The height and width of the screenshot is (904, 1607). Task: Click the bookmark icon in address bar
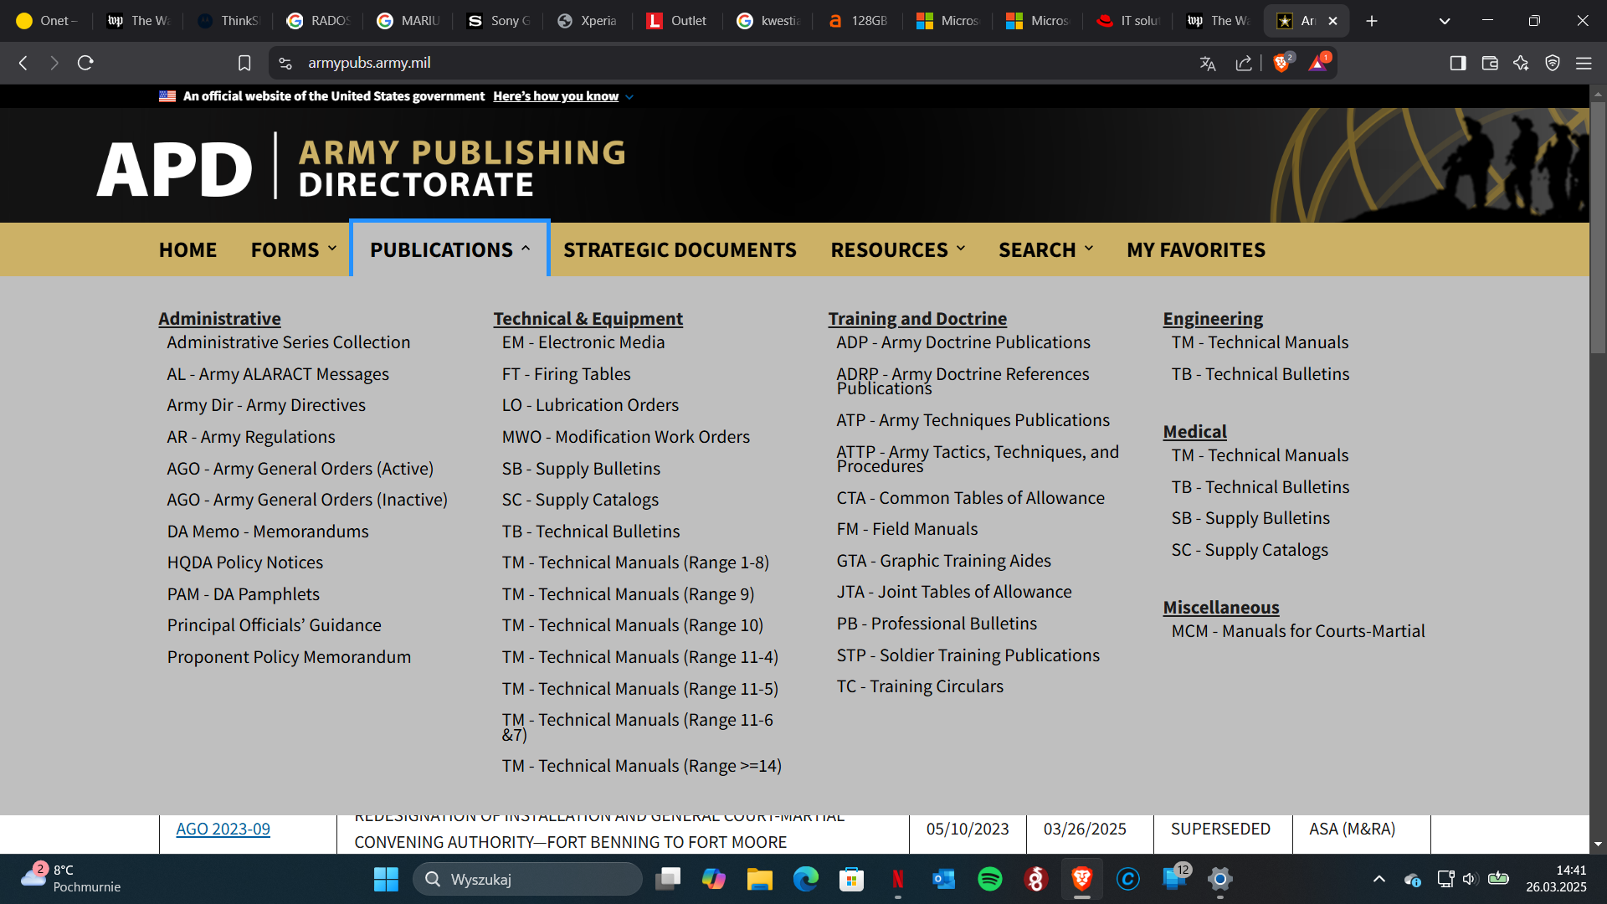click(244, 63)
